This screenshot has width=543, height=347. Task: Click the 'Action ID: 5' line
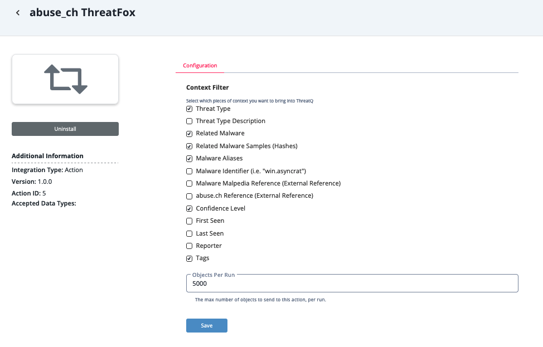coord(29,193)
